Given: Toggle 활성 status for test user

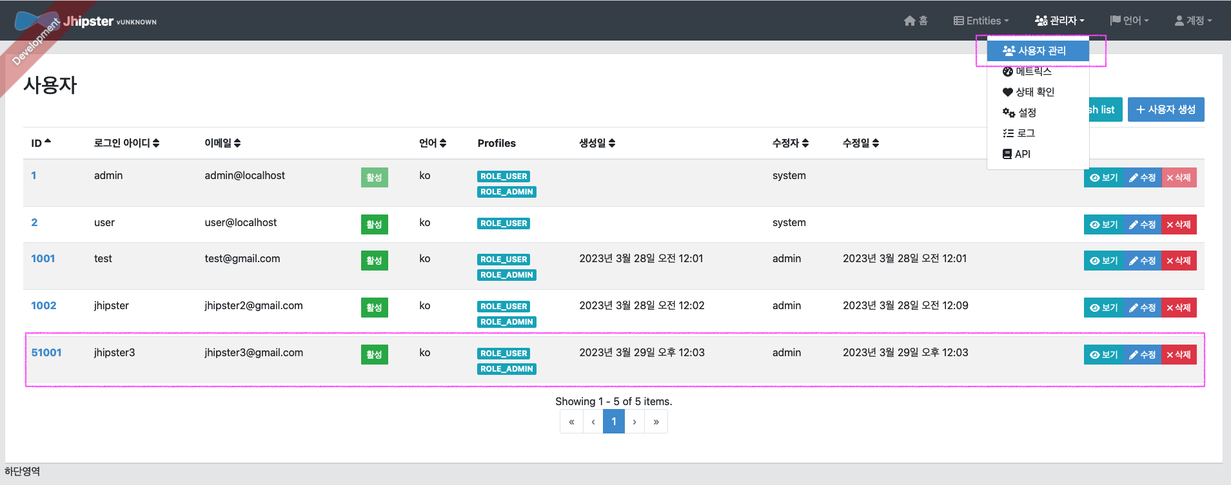Looking at the screenshot, I should coord(375,260).
